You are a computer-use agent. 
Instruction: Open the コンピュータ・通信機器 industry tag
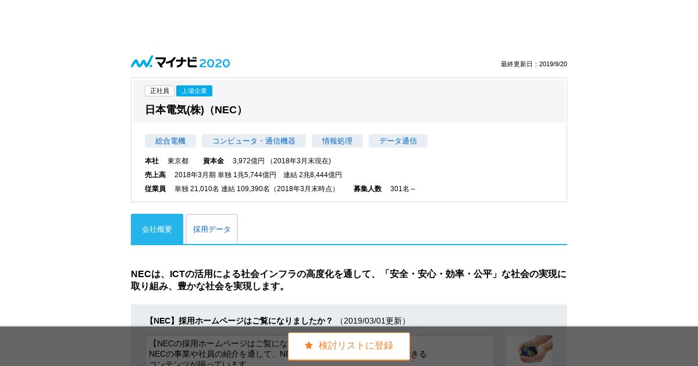click(x=254, y=141)
